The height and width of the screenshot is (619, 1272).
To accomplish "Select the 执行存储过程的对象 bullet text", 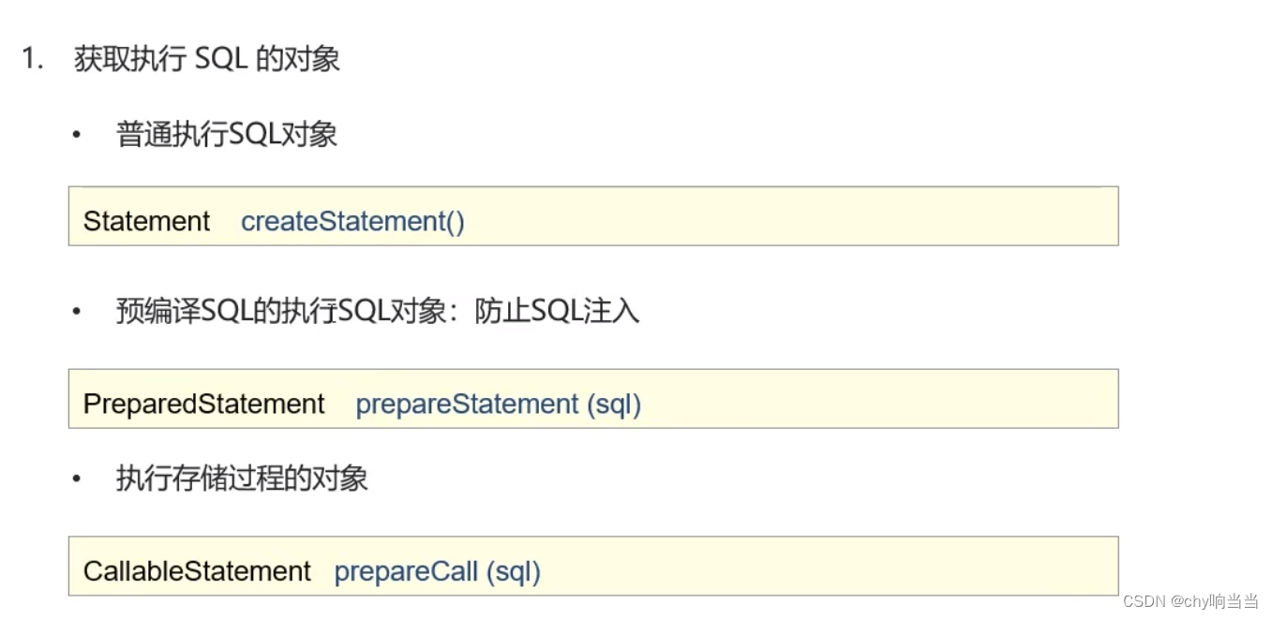I will [242, 479].
